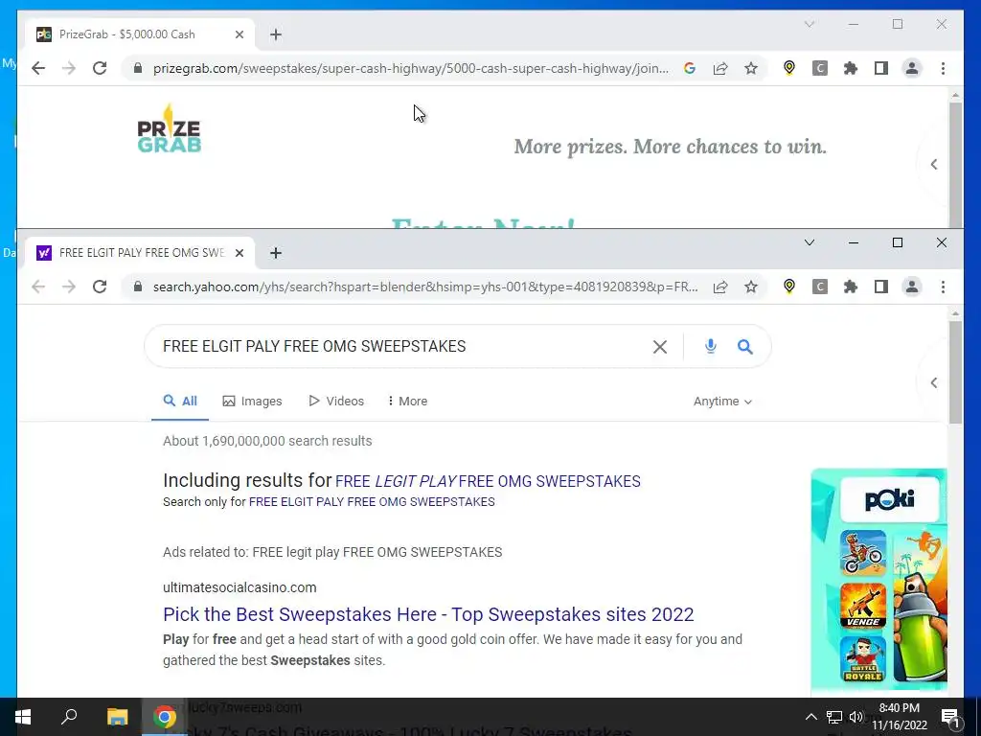
Task: Open the yellow location pin extension in Yahoo window
Action: click(x=789, y=287)
